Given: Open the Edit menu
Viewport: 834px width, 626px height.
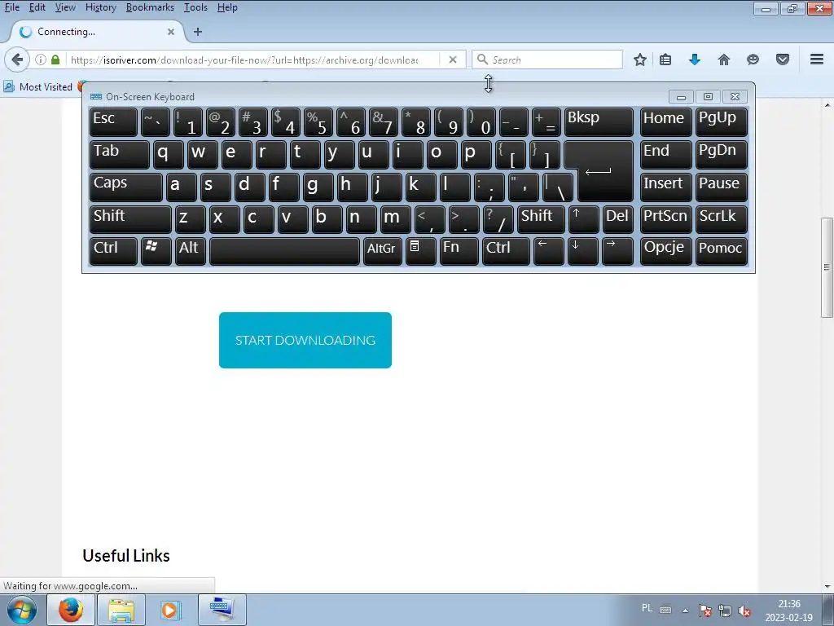Looking at the screenshot, I should [x=37, y=7].
